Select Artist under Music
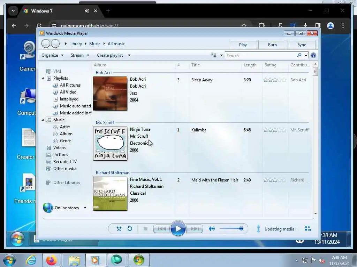 pos(64,127)
